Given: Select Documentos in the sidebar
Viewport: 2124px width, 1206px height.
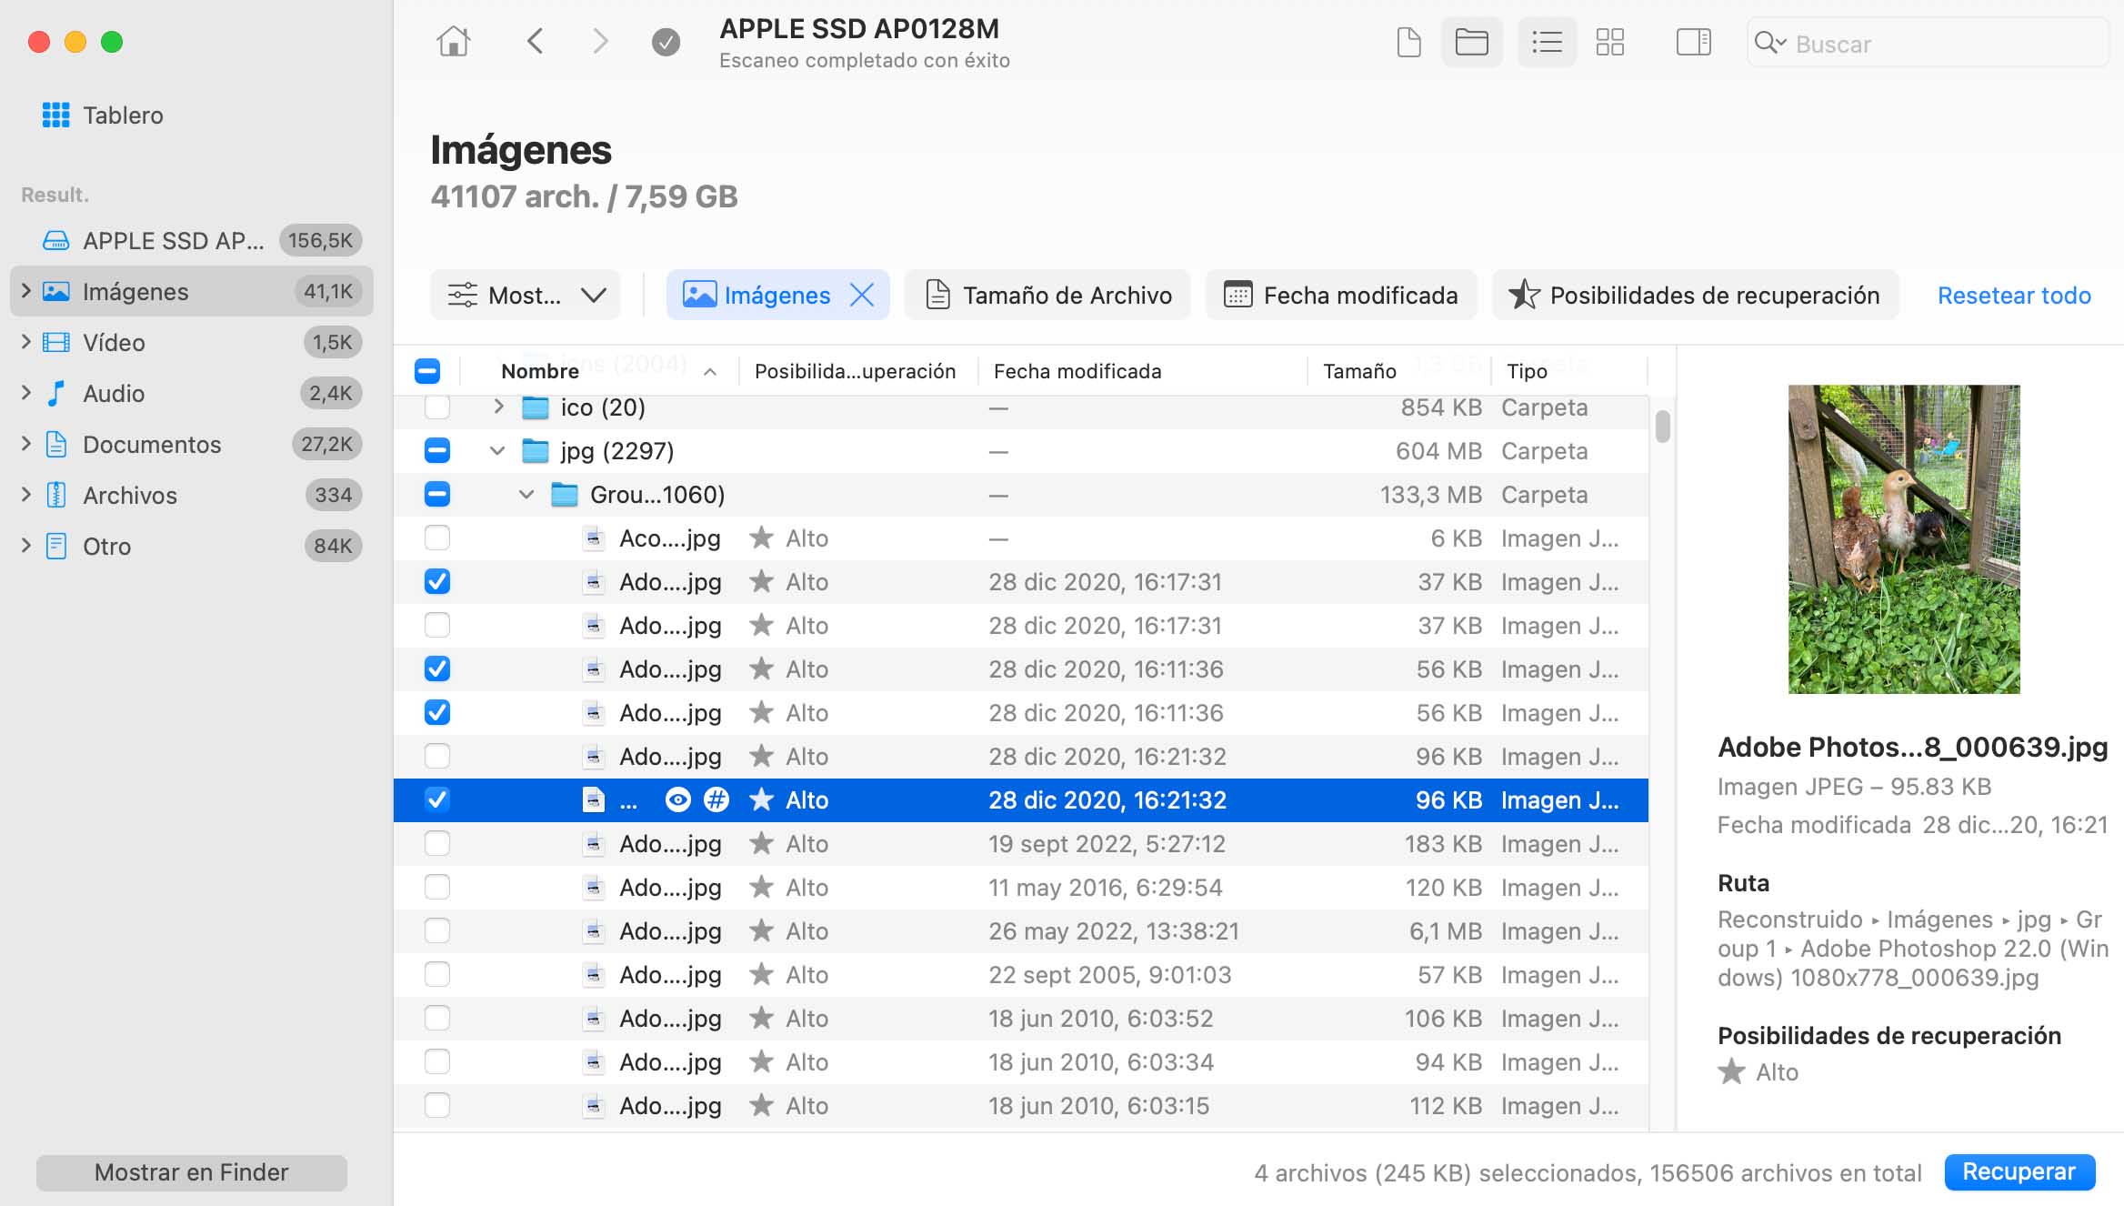Looking at the screenshot, I should pyautogui.click(x=151, y=444).
